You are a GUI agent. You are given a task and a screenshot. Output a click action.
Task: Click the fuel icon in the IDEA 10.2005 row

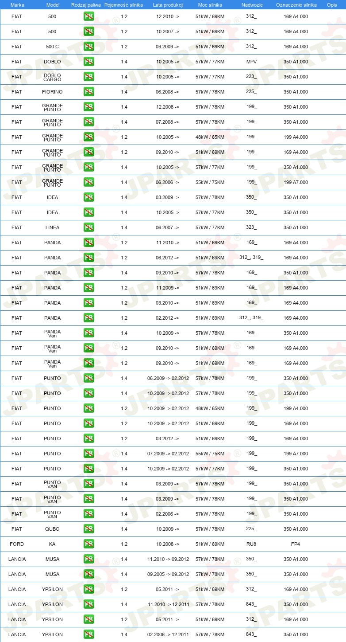[88, 212]
